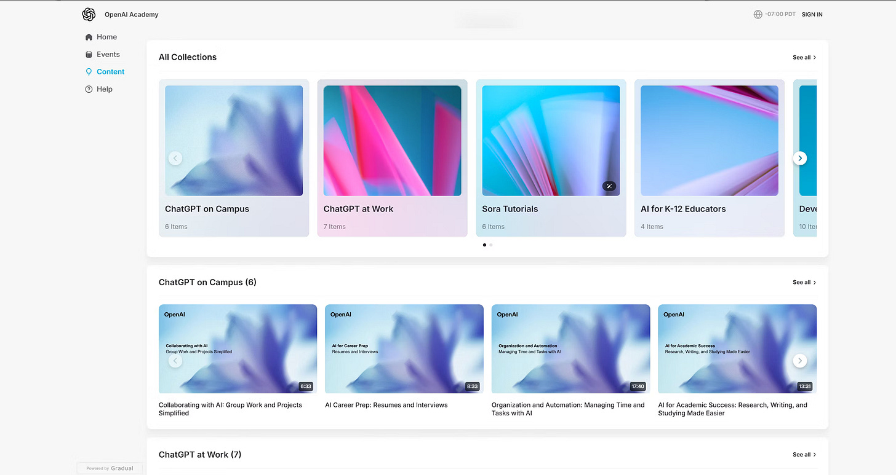Click the magic wand icon on Sora Tutorials

coord(609,186)
